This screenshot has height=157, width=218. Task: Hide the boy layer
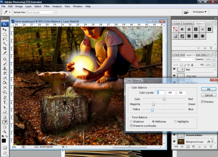pyautogui.click(x=174, y=69)
